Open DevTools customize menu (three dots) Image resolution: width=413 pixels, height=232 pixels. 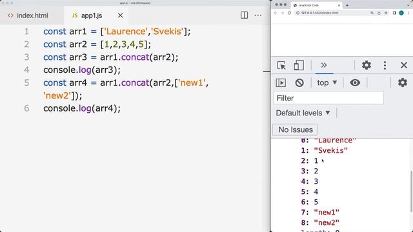point(385,65)
